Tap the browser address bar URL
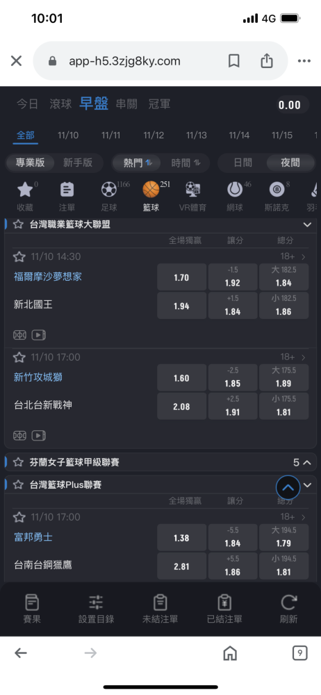Screen dimensions: 321x695 click(124, 60)
